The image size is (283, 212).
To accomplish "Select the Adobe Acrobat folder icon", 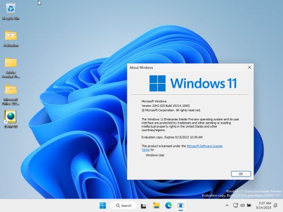I will (x=11, y=67).
